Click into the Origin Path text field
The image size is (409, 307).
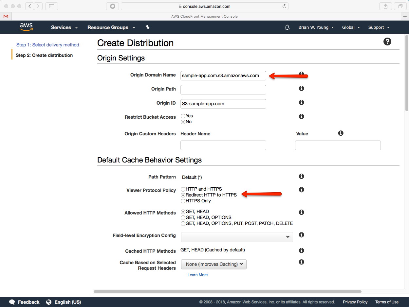(x=223, y=90)
